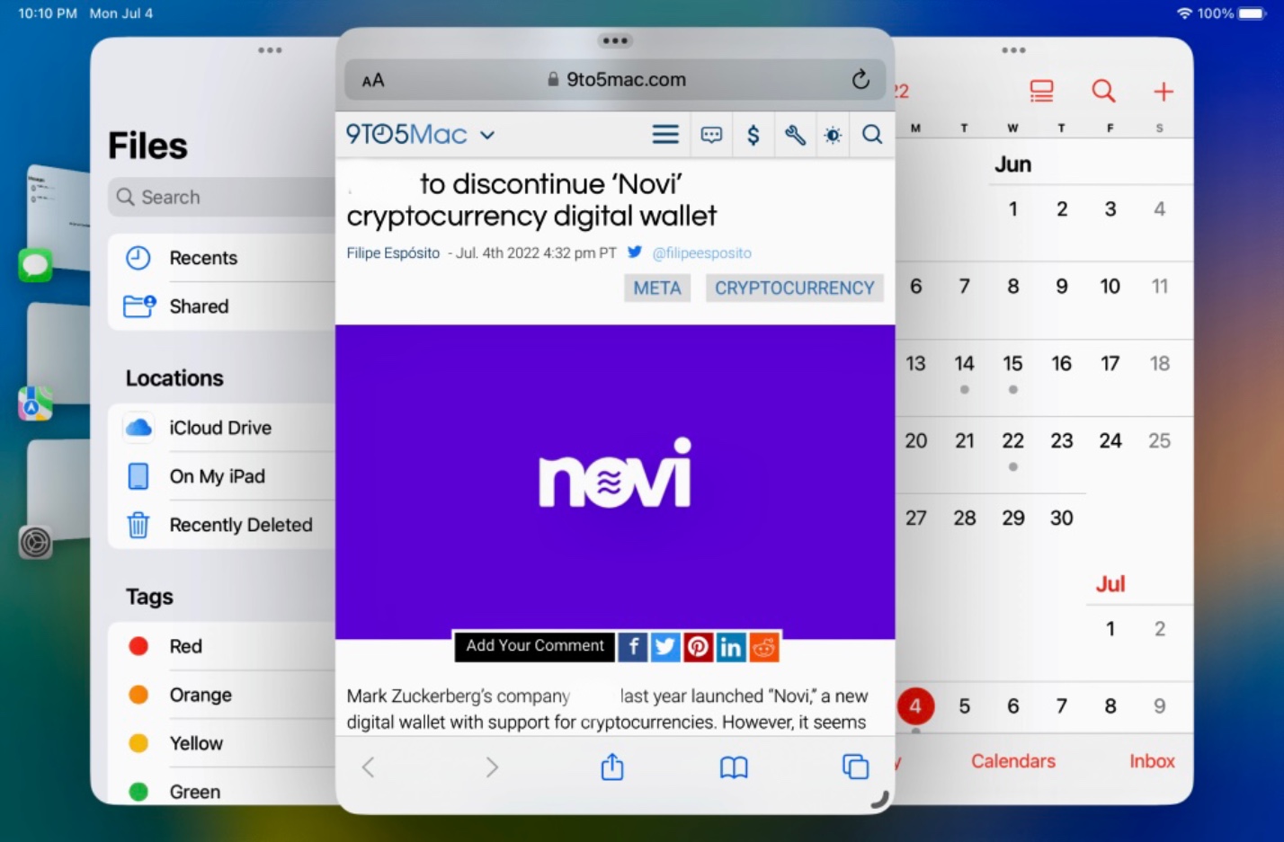Select the Green tag
Screen dimensions: 1284x842
222,792
